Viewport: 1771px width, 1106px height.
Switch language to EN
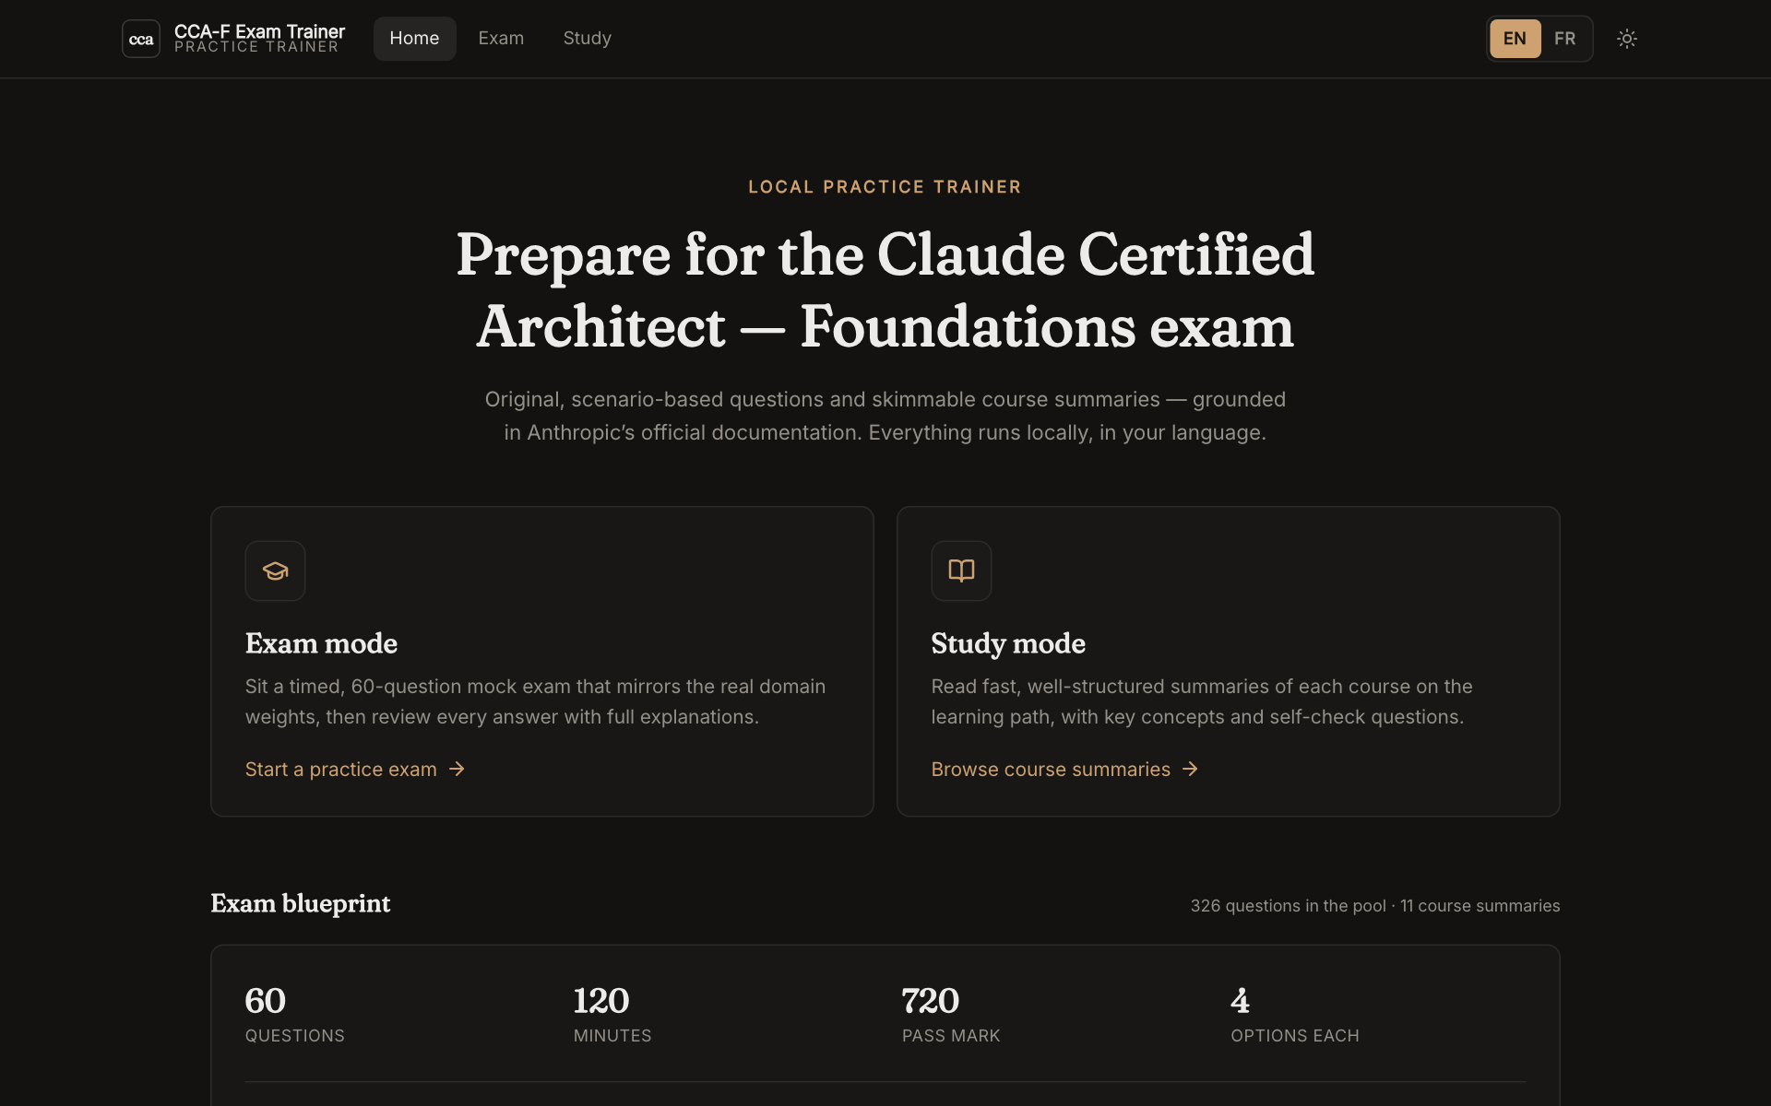coord(1515,39)
